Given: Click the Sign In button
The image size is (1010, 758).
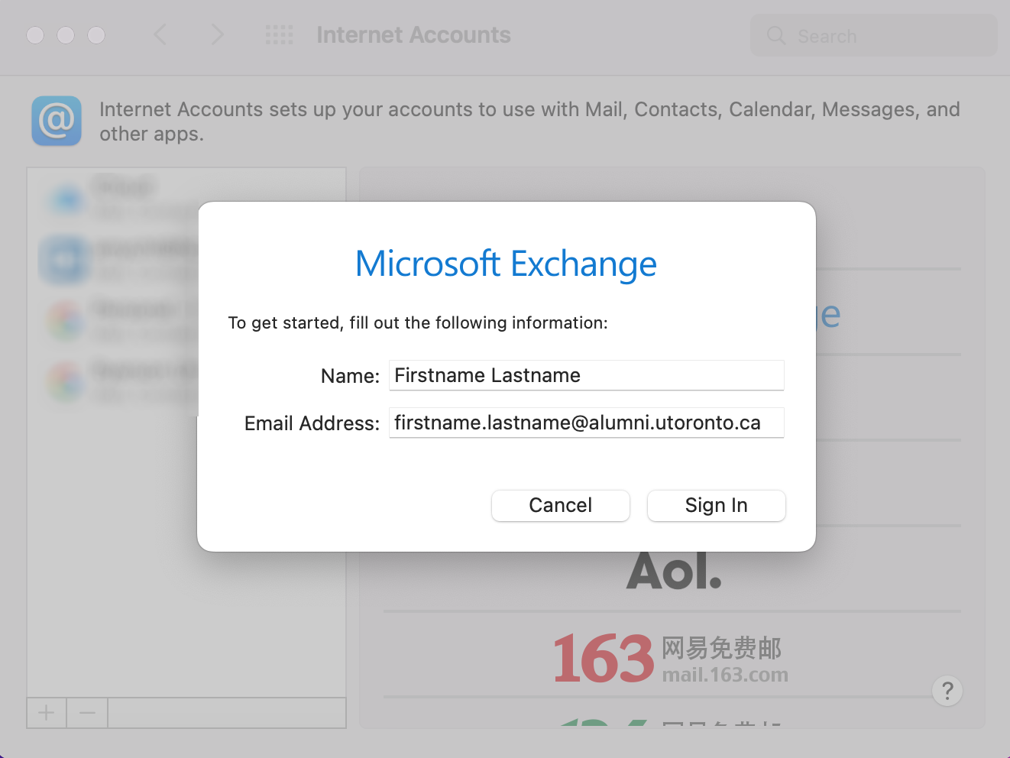Looking at the screenshot, I should 716,506.
